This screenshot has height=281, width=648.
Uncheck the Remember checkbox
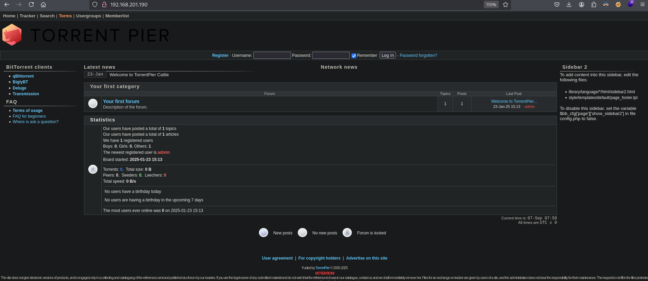[354, 56]
